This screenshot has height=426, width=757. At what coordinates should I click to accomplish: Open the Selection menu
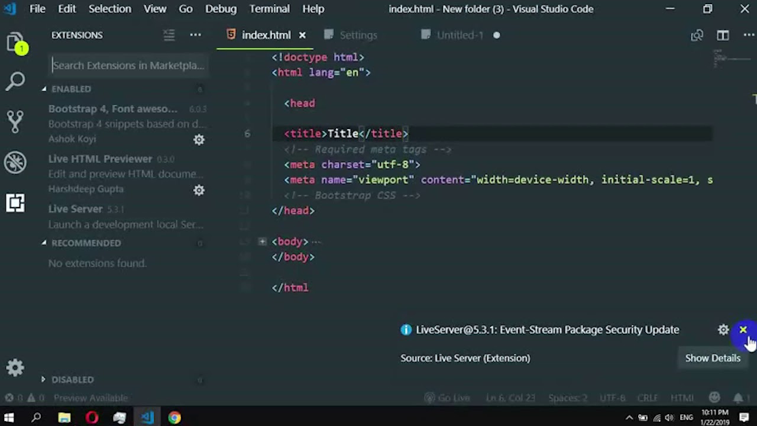click(110, 9)
